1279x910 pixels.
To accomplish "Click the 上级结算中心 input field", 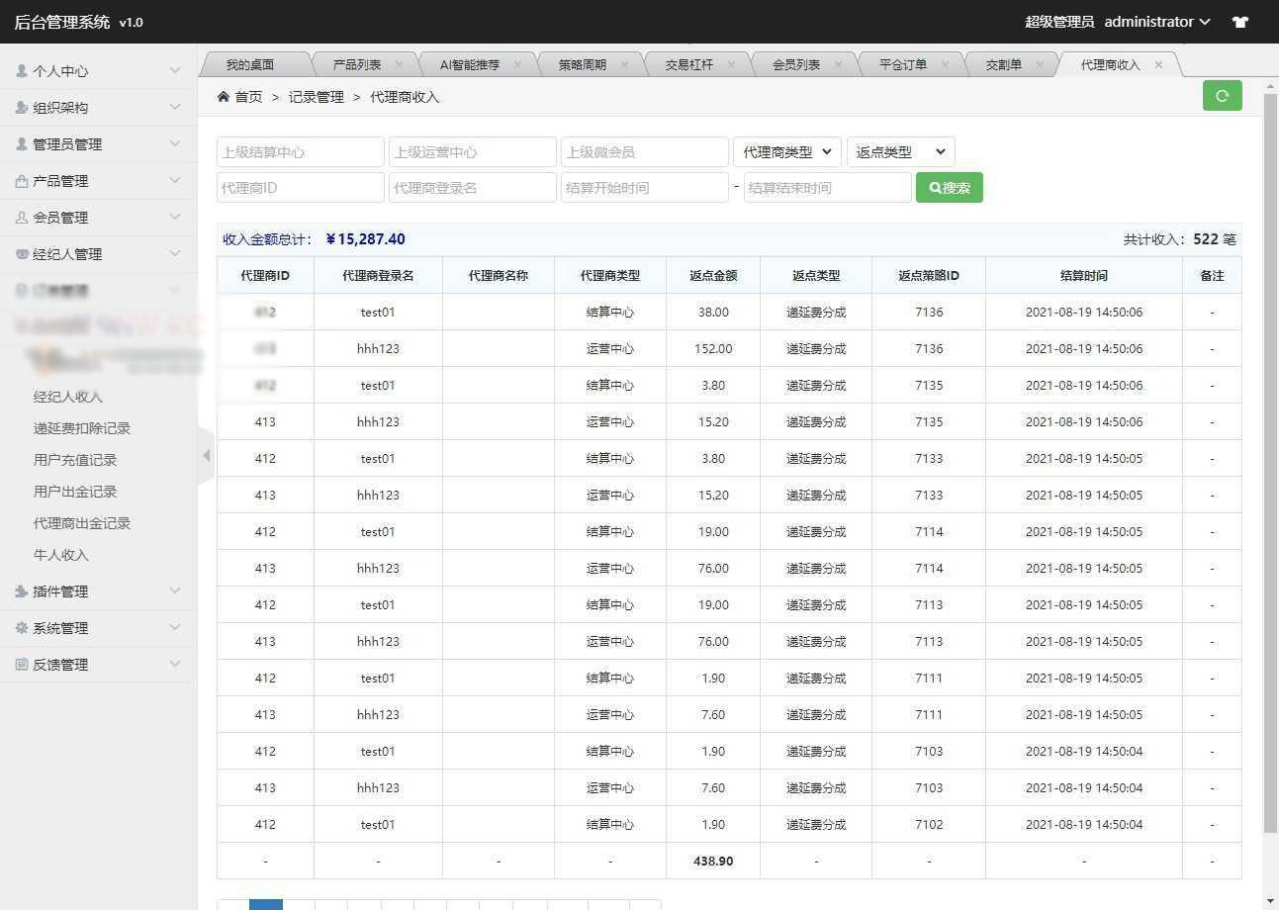I will point(301,151).
